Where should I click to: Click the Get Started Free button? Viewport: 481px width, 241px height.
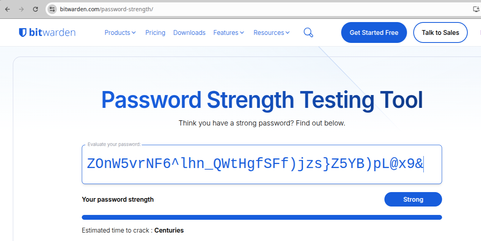pos(374,32)
